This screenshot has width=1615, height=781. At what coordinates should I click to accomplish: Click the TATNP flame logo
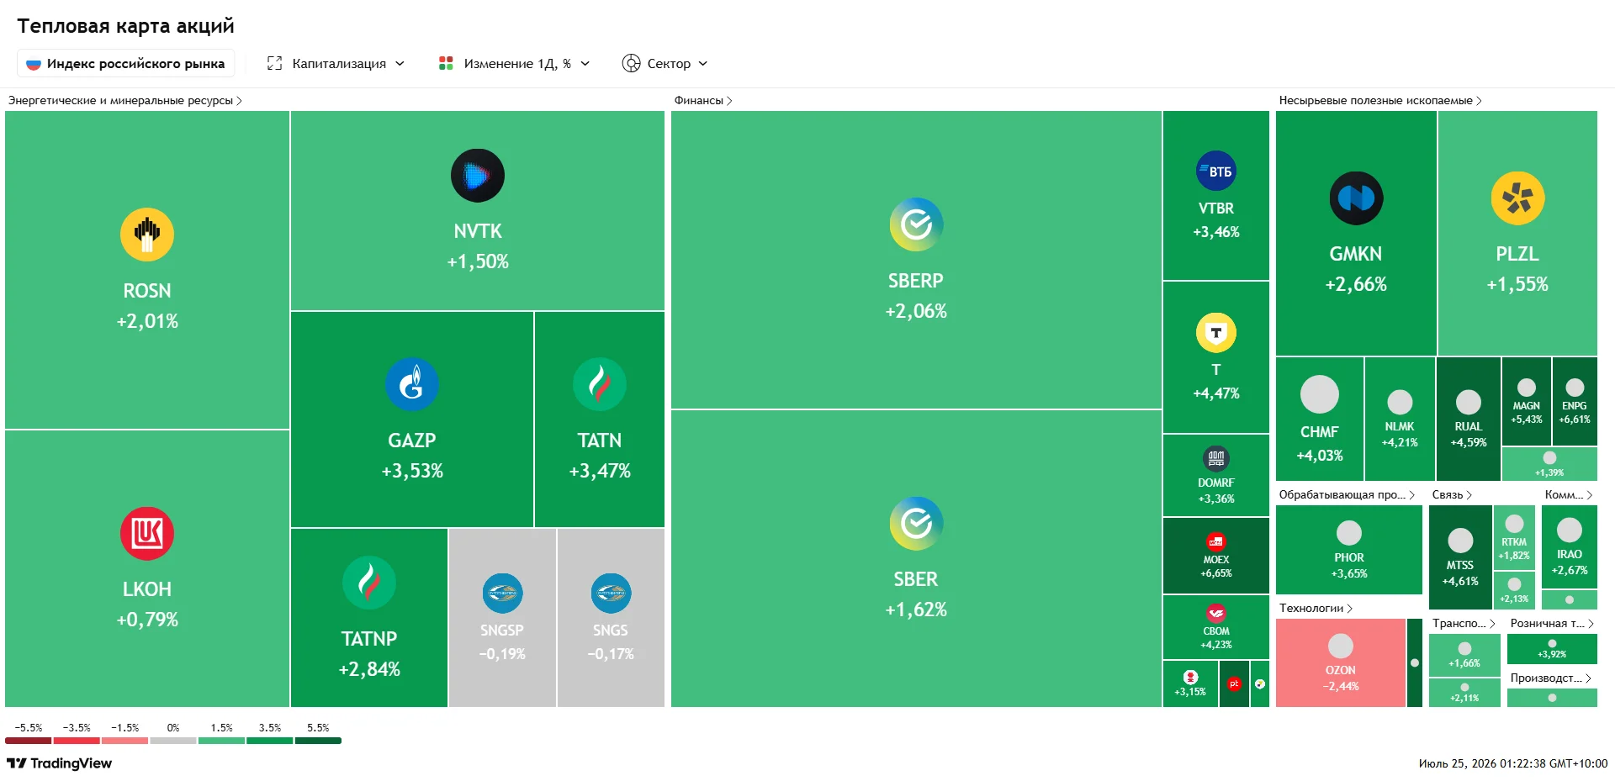[x=369, y=583]
